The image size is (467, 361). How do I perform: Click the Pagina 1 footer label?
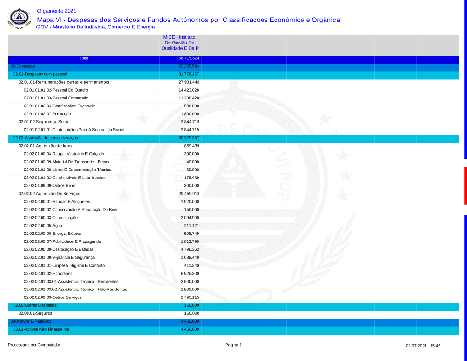[233, 345]
